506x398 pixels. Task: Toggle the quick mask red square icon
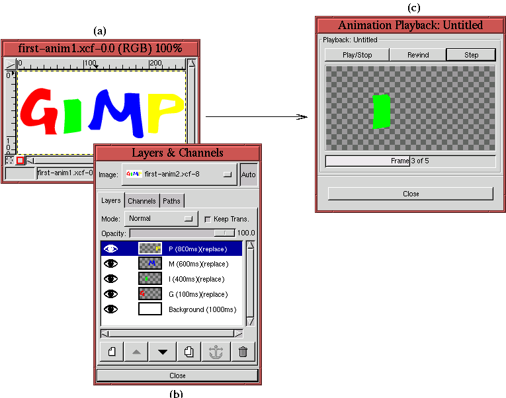20,160
